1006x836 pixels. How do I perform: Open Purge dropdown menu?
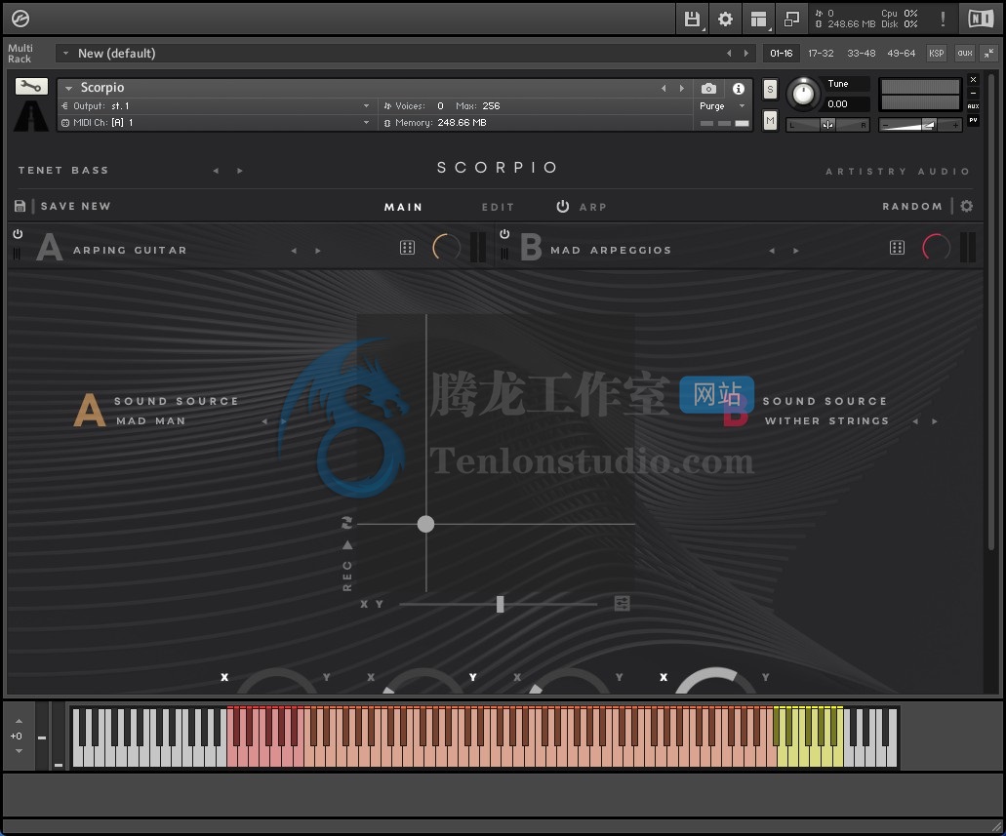point(743,106)
